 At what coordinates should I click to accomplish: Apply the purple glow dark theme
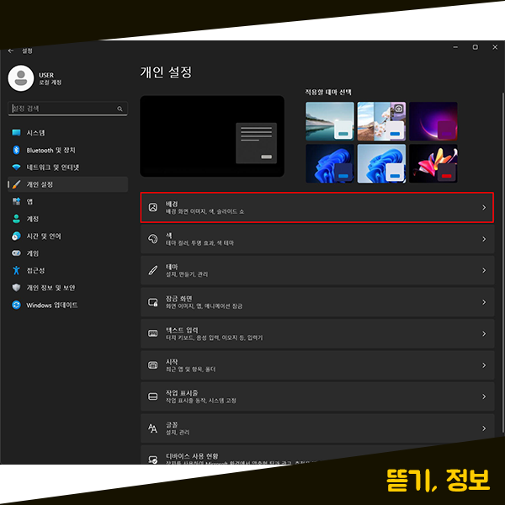[x=433, y=121]
